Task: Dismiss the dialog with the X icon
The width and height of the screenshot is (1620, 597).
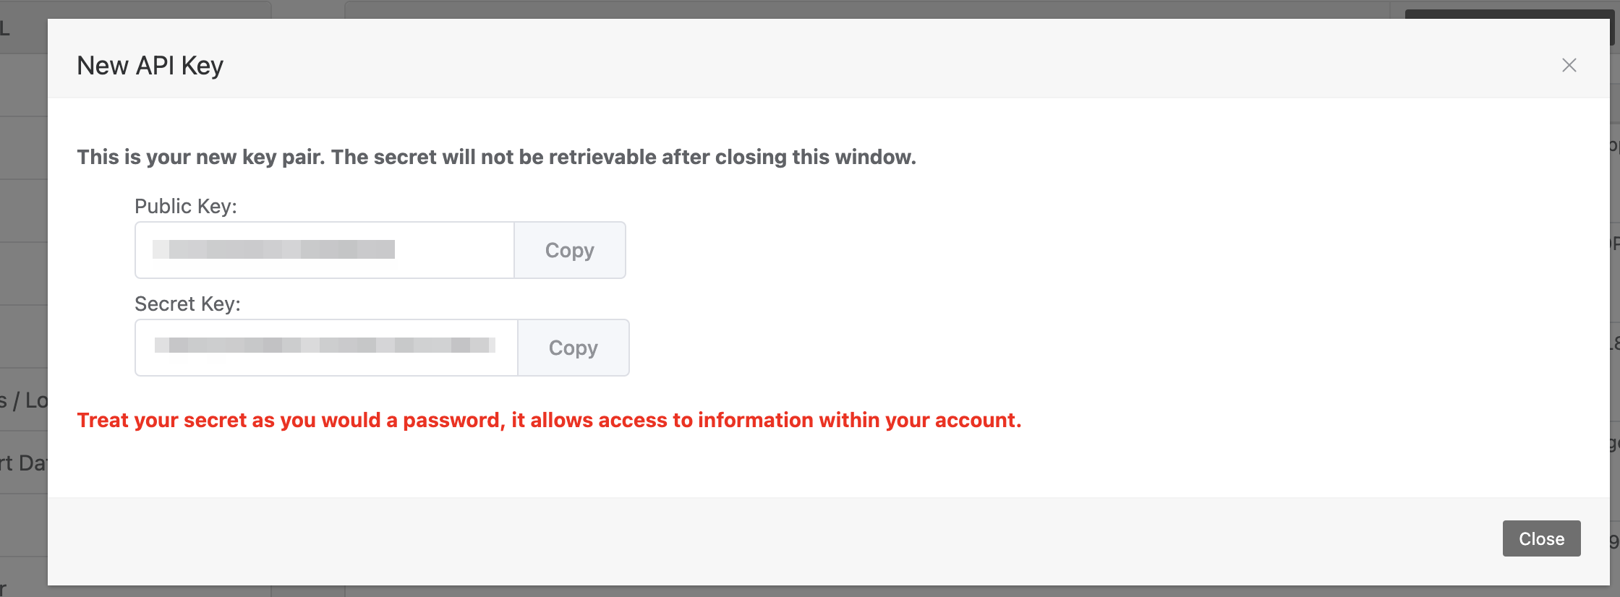Action: [x=1569, y=66]
